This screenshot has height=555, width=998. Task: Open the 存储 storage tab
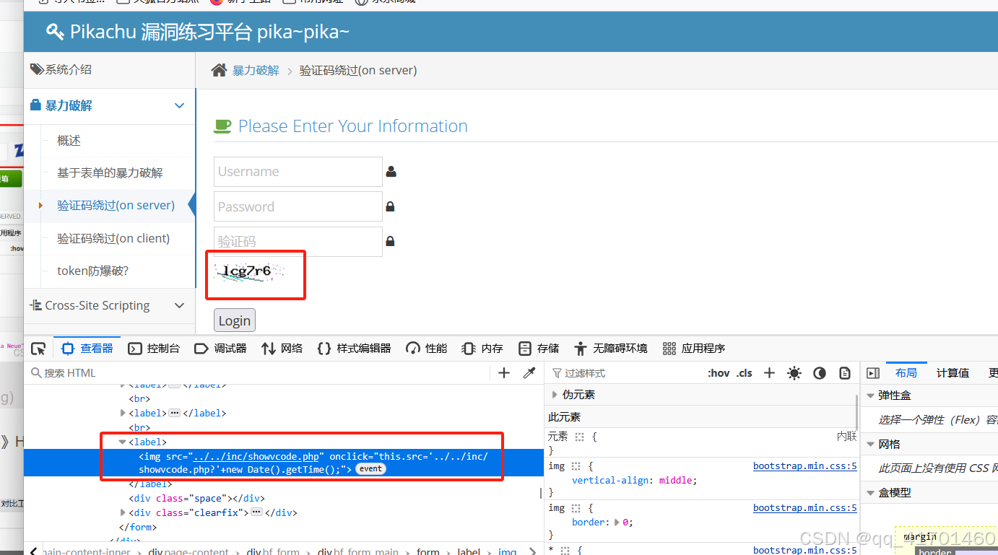[539, 349]
